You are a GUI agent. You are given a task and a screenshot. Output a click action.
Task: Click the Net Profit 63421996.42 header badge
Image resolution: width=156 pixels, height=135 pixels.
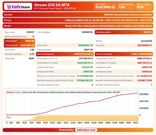[105, 6]
